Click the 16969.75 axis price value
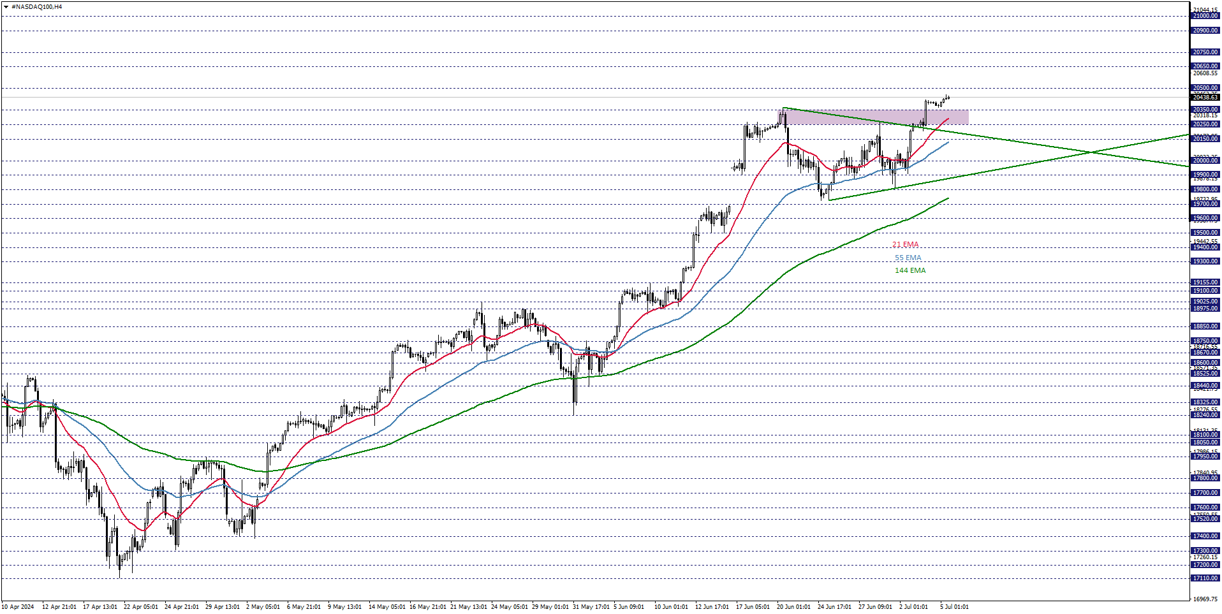The height and width of the screenshot is (614, 1222). click(x=1205, y=599)
